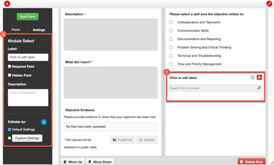
Task: Check Communication Skills checkbox
Action: (171, 31)
